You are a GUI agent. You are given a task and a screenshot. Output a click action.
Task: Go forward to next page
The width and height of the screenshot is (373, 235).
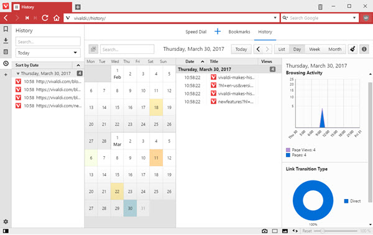(17, 18)
